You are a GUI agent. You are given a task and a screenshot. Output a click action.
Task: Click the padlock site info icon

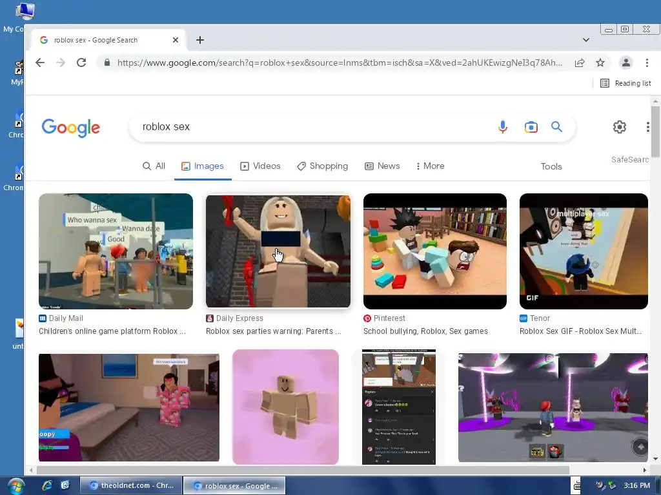[107, 63]
